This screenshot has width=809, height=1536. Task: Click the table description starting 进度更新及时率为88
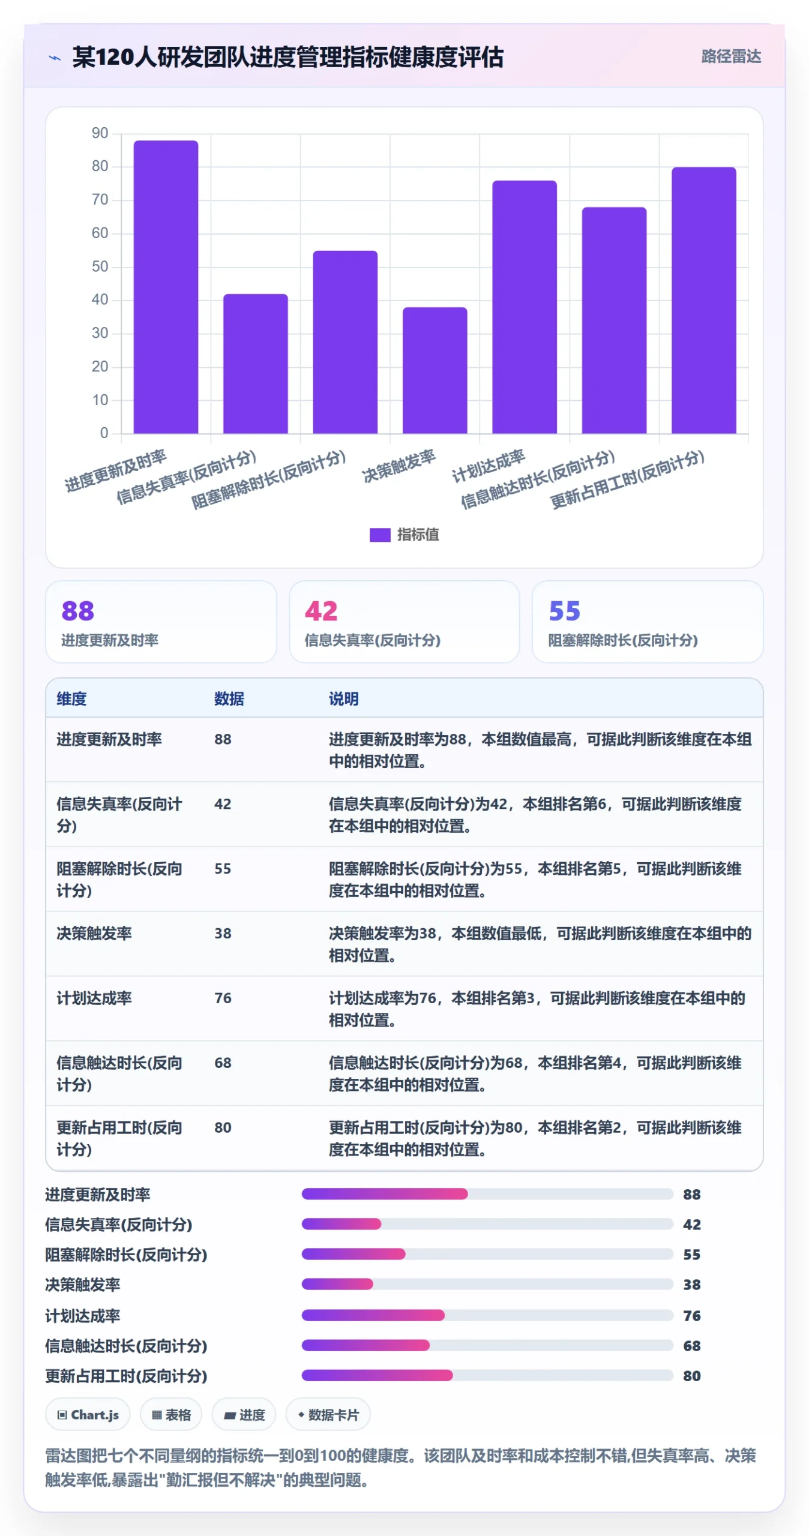(540, 750)
